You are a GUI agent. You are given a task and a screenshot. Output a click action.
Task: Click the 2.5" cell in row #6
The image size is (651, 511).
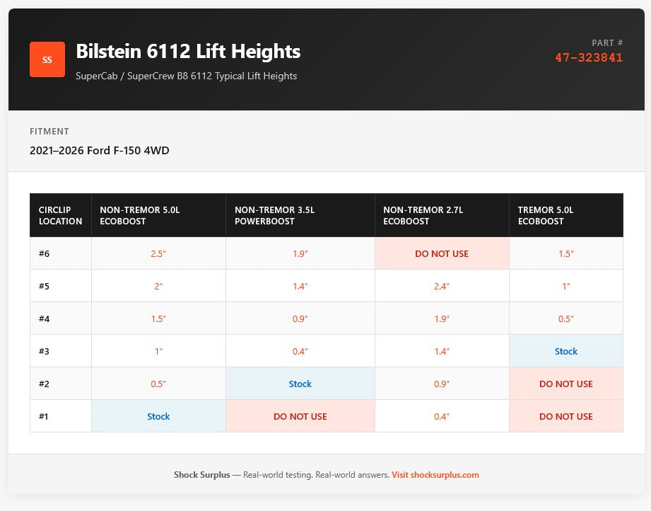tap(158, 253)
